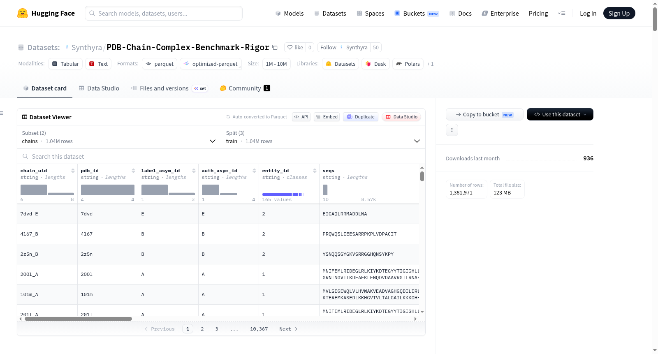Open the navigation overflow menu icon
The width and height of the screenshot is (658, 354).
pyautogui.click(x=561, y=14)
